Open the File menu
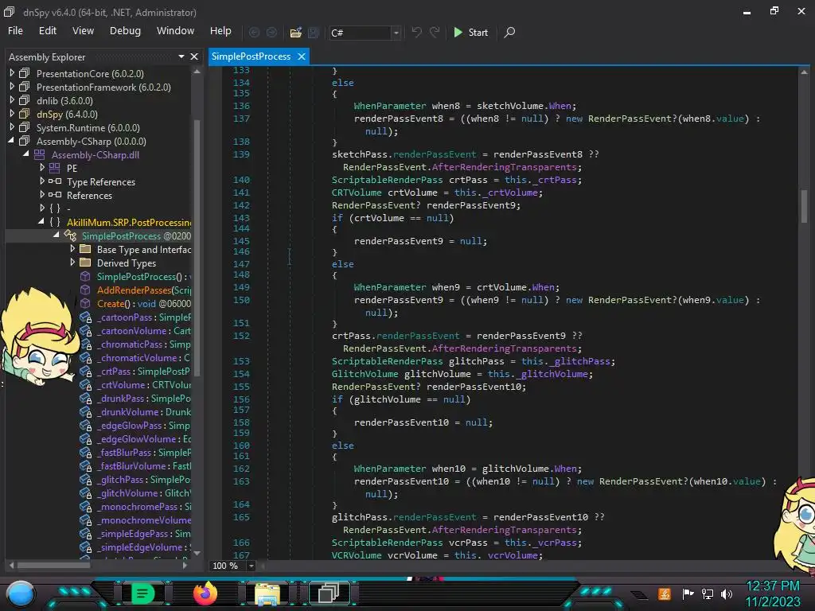The width and height of the screenshot is (815, 611). (x=15, y=31)
